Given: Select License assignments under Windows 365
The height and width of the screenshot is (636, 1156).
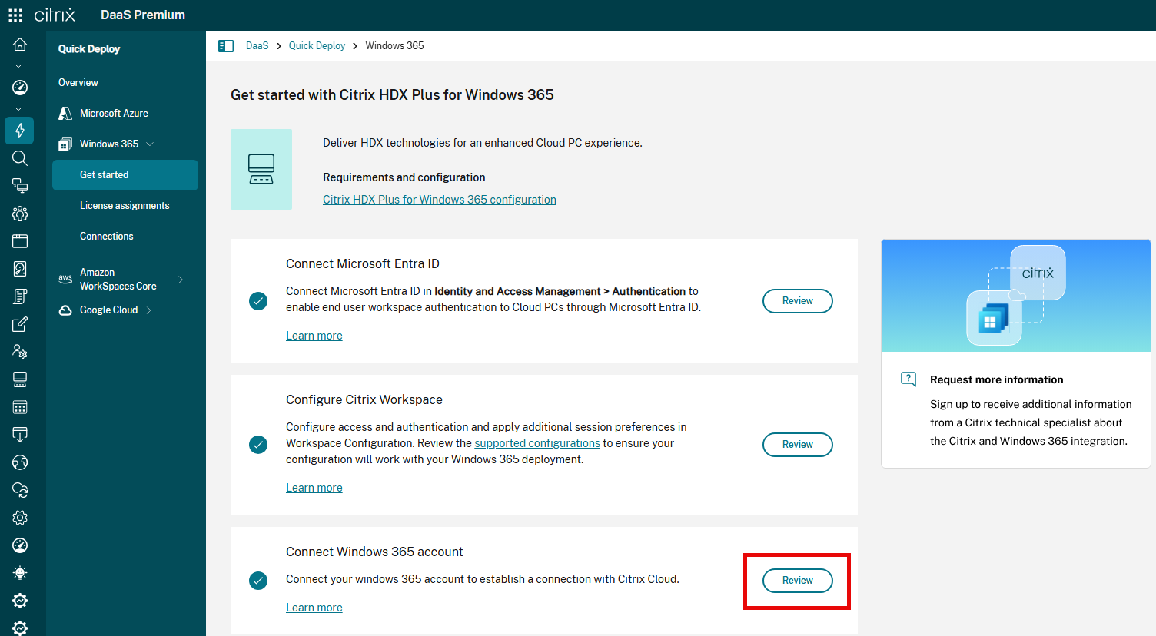Looking at the screenshot, I should [x=124, y=205].
